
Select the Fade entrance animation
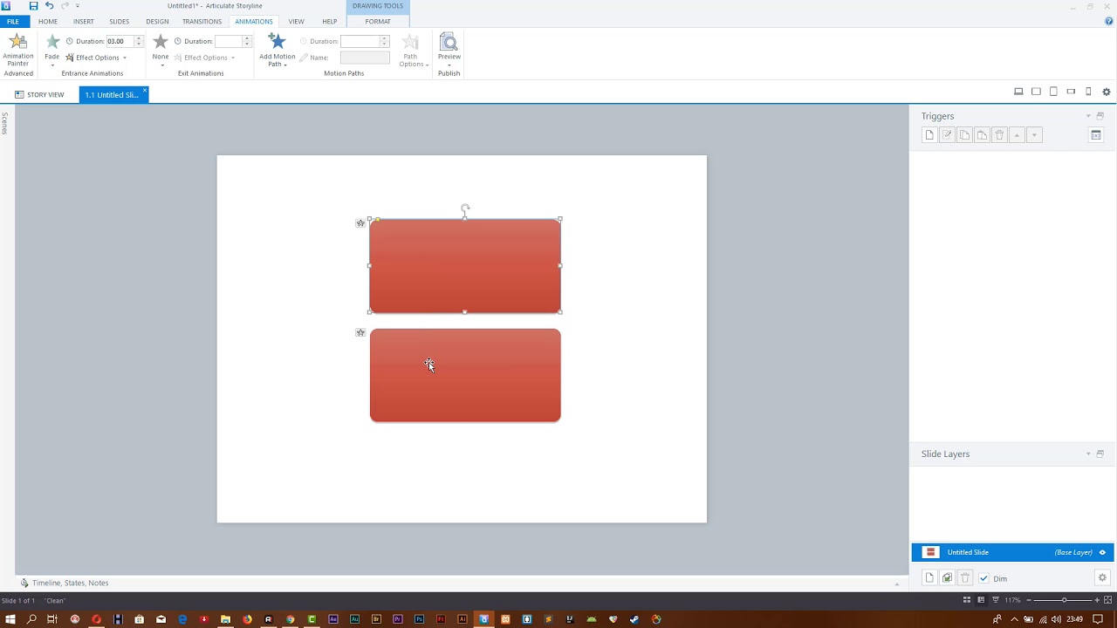52,48
